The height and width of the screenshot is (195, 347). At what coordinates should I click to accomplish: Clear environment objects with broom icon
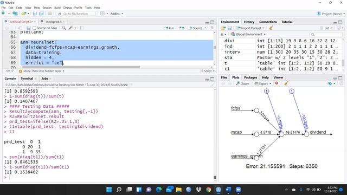coord(271,28)
